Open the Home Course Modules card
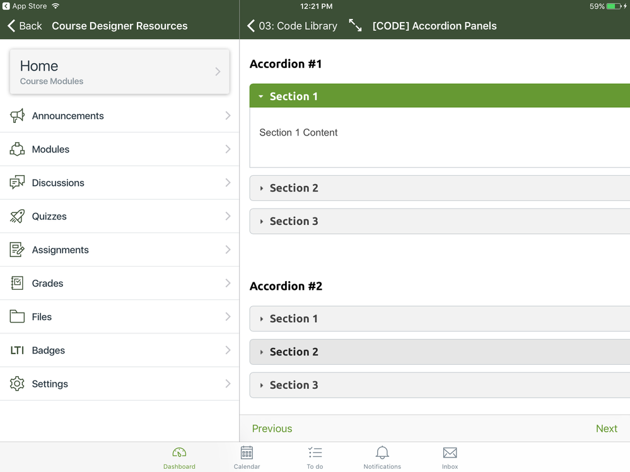This screenshot has width=630, height=472. point(120,72)
